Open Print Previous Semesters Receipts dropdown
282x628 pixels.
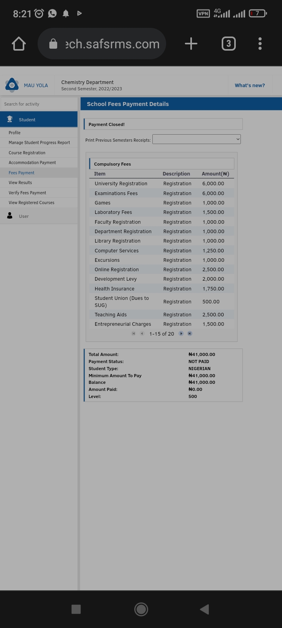[x=197, y=139]
